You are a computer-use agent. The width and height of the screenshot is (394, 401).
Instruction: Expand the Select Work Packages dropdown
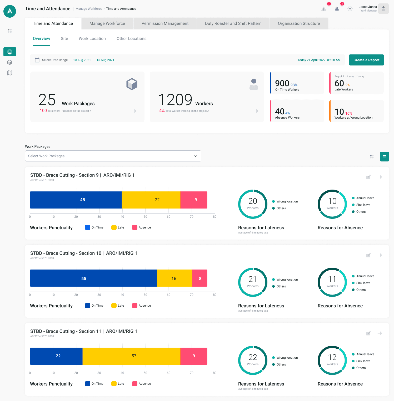pos(113,156)
